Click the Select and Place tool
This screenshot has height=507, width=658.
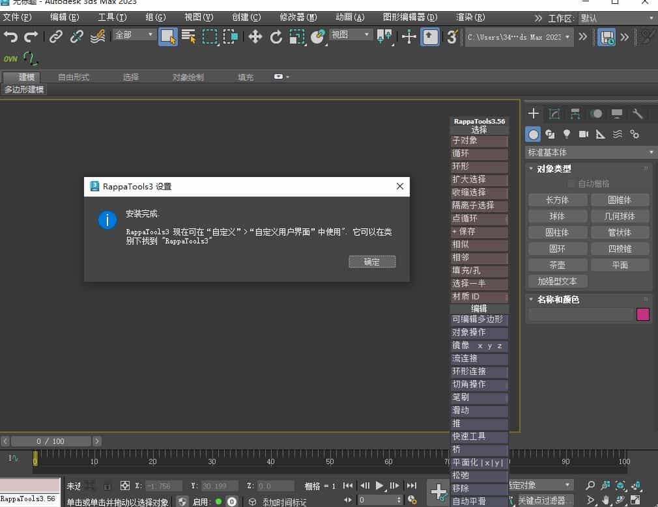click(x=318, y=37)
